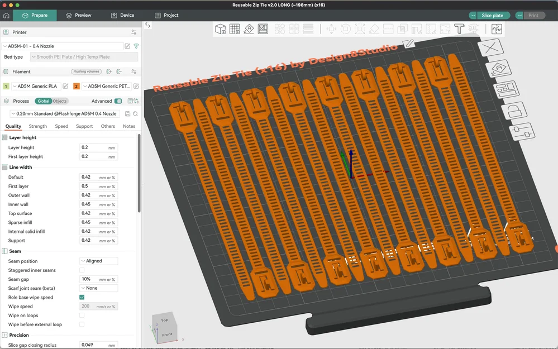Click the Arrange all objects icon

(x=263, y=29)
